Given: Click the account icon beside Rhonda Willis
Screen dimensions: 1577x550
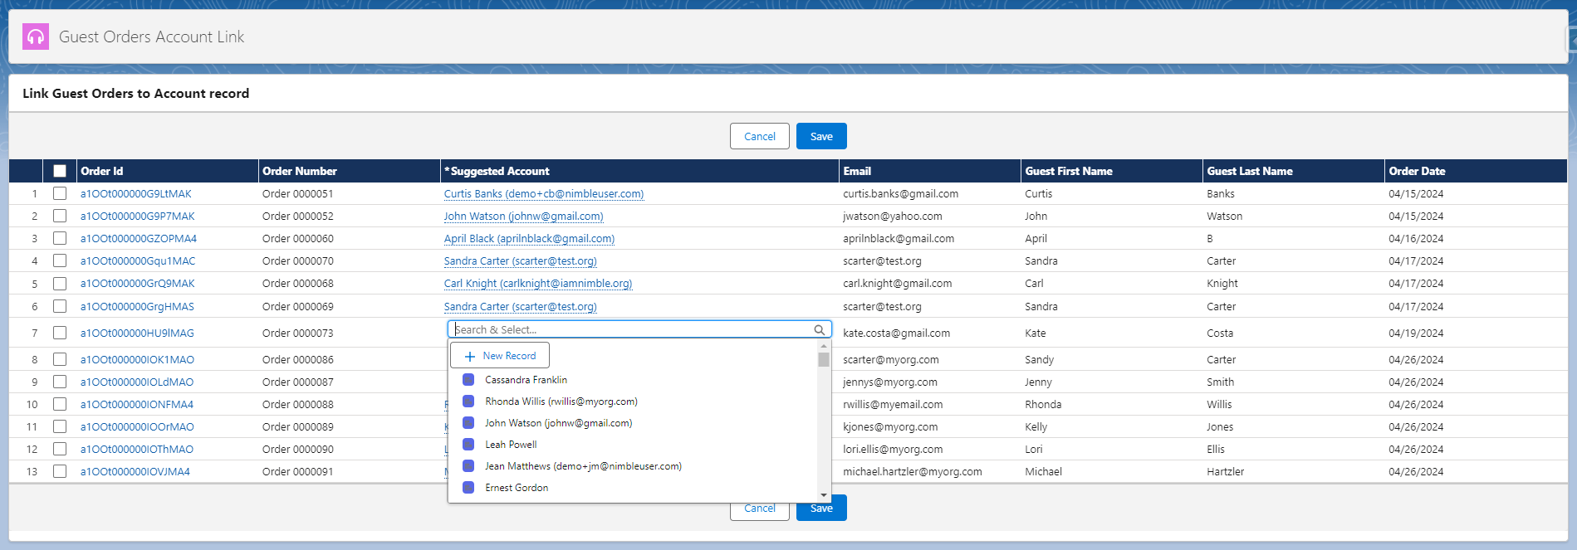Looking at the screenshot, I should [x=468, y=402].
